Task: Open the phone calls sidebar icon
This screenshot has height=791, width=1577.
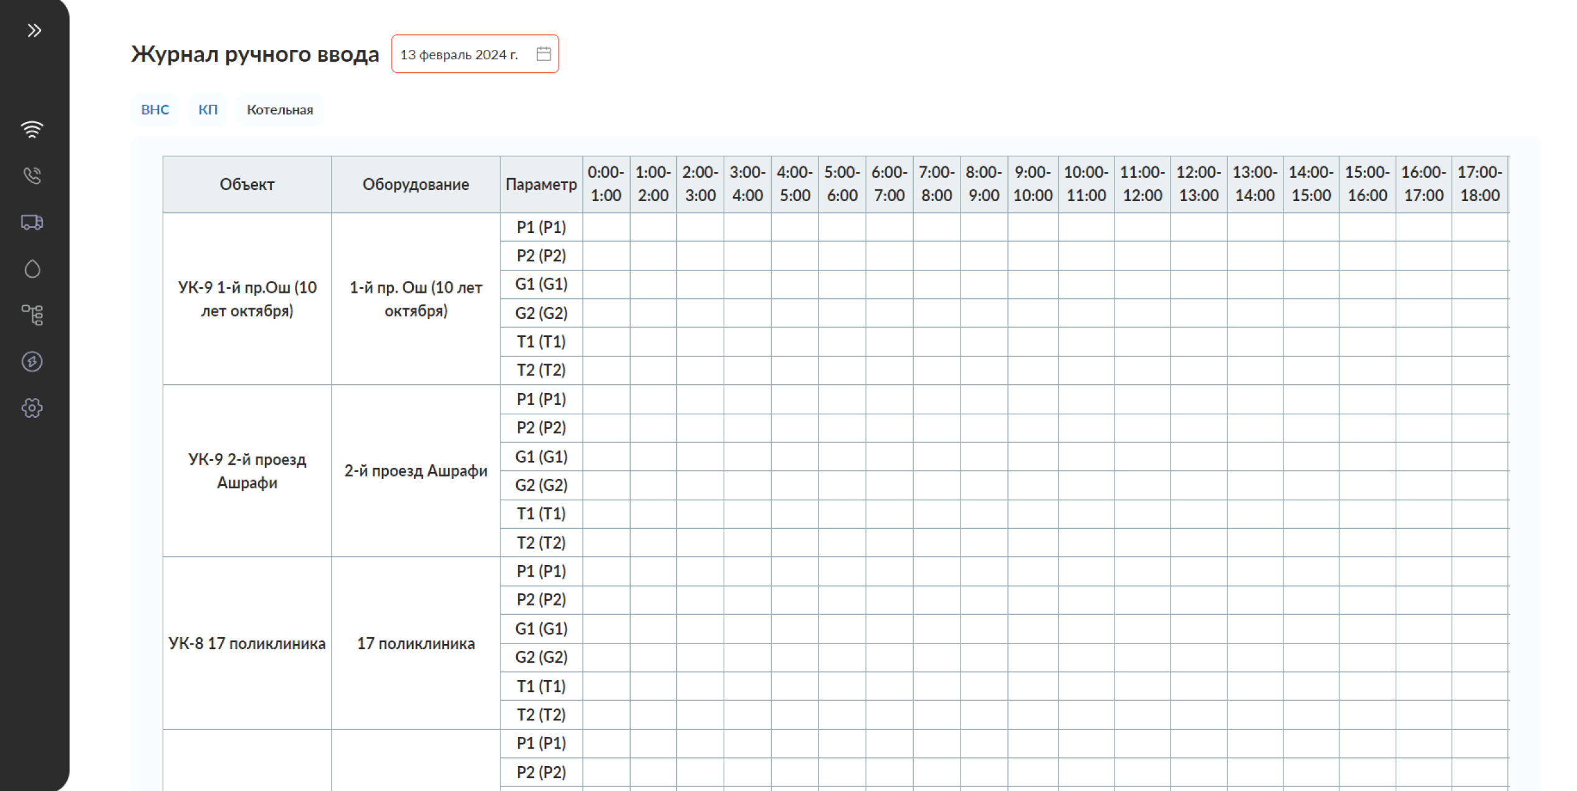Action: point(32,176)
